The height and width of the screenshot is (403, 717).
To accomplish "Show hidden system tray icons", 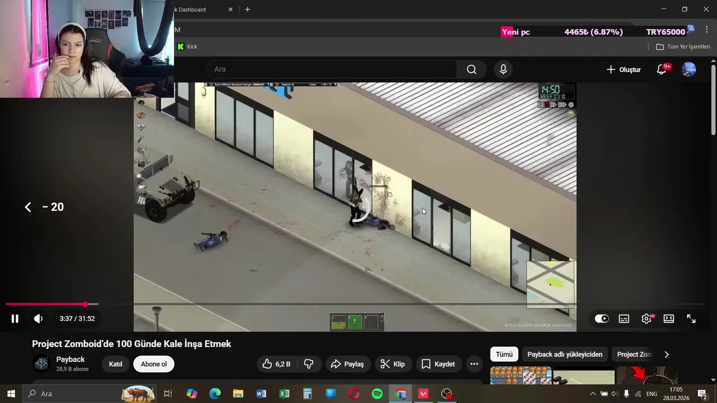I will click(x=593, y=393).
